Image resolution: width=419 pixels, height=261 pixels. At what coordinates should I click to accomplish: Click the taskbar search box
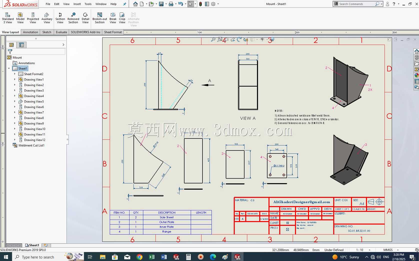coord(37,257)
